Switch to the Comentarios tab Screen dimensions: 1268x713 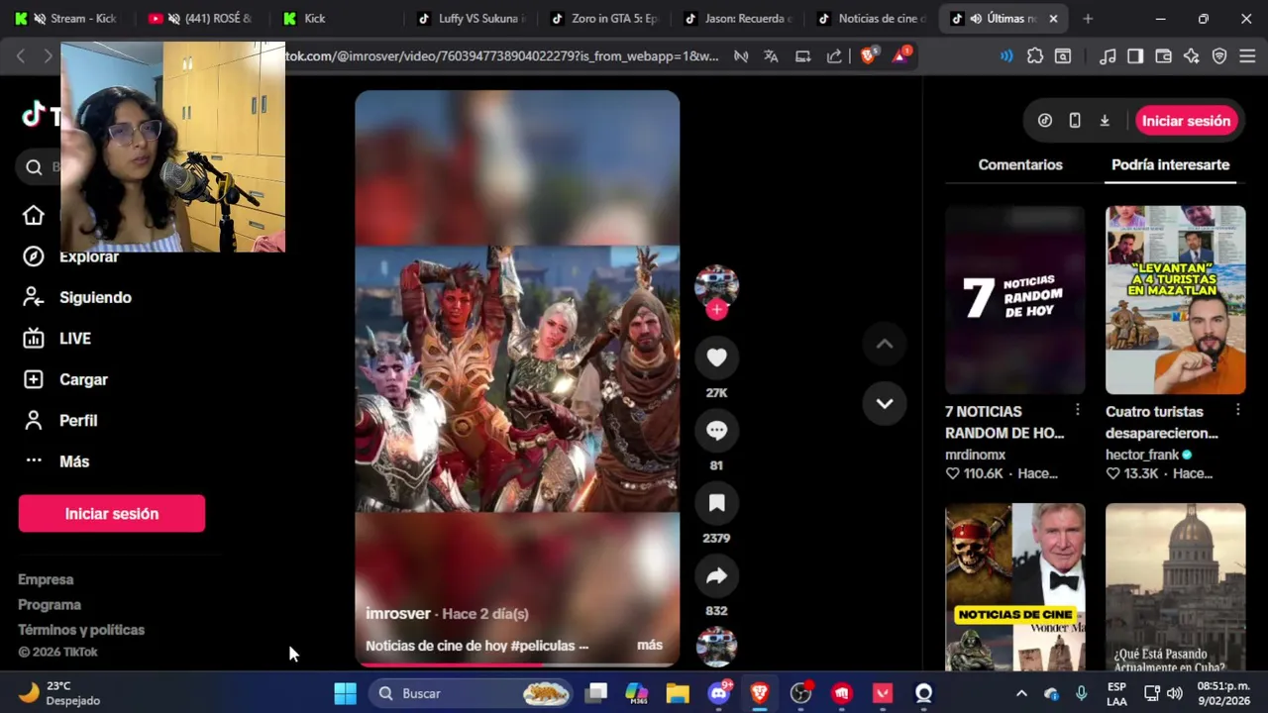1020,164
